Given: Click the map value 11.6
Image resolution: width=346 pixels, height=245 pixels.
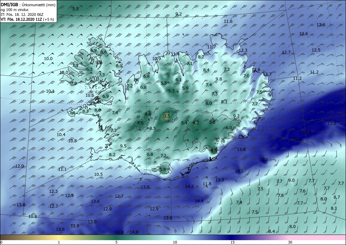Looking at the screenshot, I should click(x=228, y=21).
